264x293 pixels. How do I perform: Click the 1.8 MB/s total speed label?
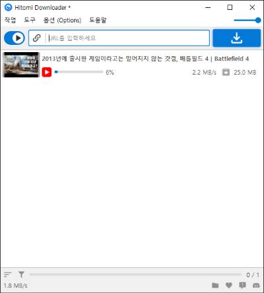[x=15, y=286]
